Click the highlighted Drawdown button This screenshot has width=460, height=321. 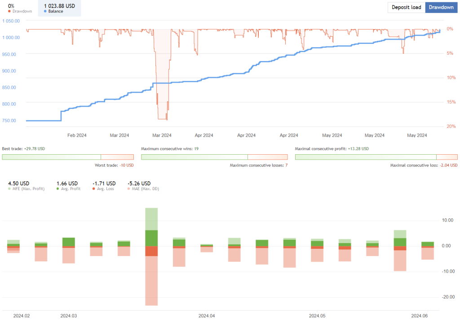[x=441, y=7]
